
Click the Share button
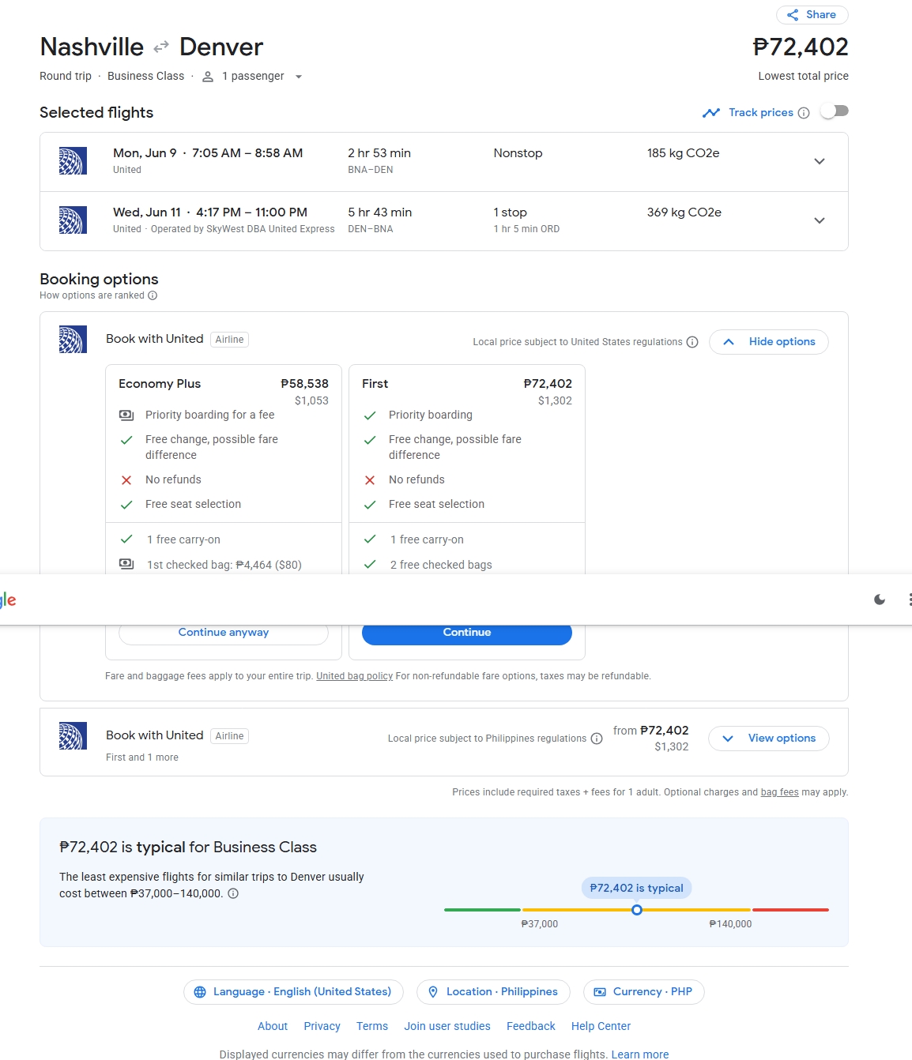pos(812,15)
